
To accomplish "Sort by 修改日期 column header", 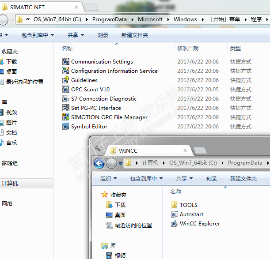I will 188,49.
